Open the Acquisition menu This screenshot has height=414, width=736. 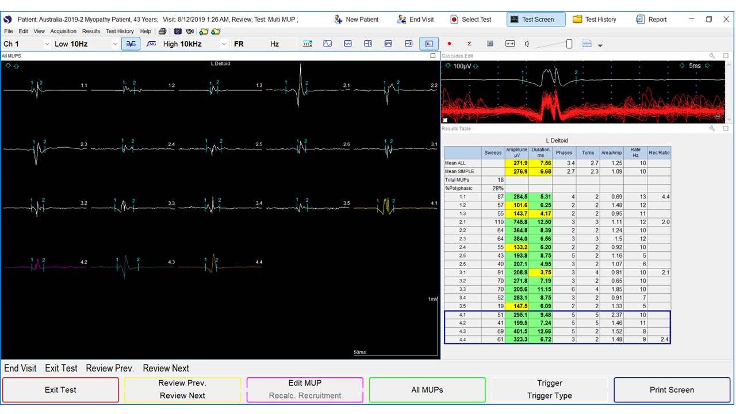(63, 31)
